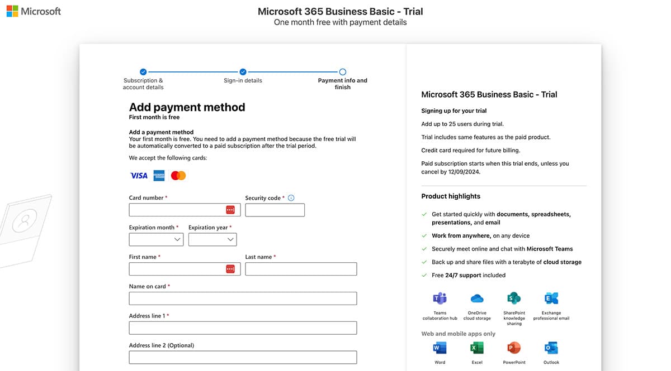Click the error icon inside Card number field
This screenshot has width=671, height=371.
(231, 210)
